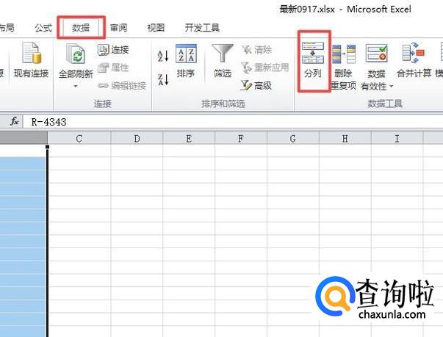Click the 清除 filter button
443x337 pixels.
pyautogui.click(x=257, y=50)
